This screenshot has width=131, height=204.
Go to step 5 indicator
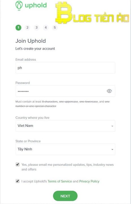55,27
